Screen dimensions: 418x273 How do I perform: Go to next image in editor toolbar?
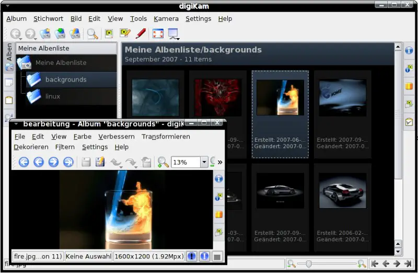click(x=53, y=162)
